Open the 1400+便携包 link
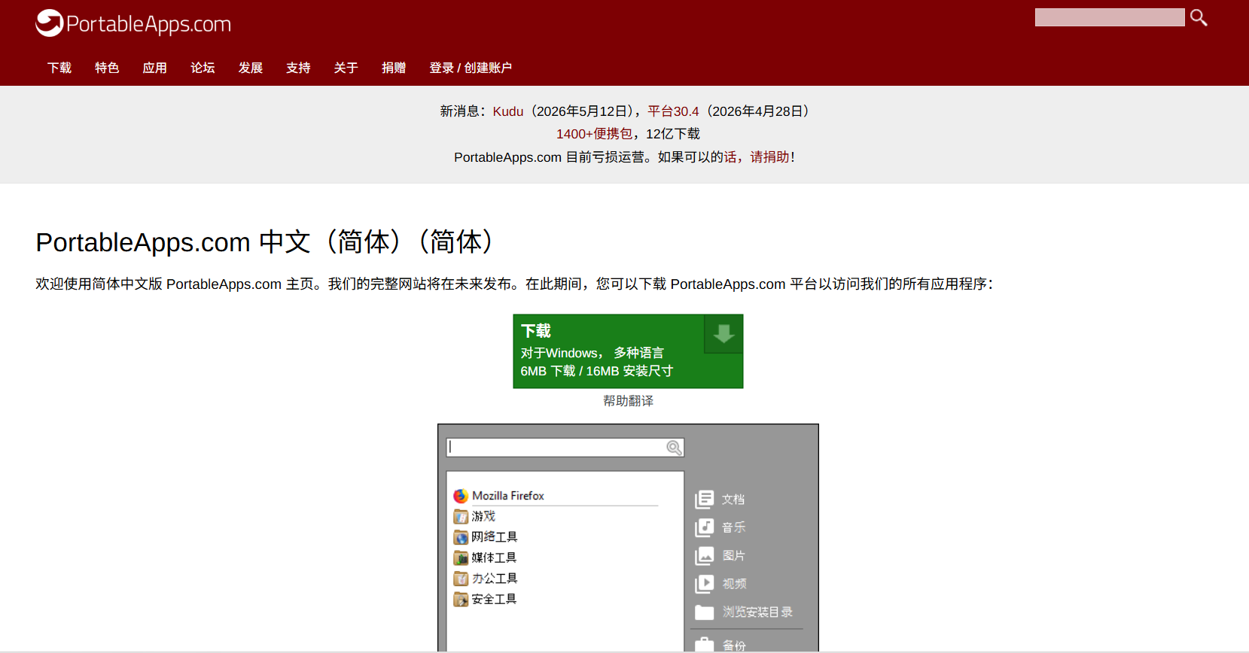This screenshot has height=653, width=1249. [594, 134]
